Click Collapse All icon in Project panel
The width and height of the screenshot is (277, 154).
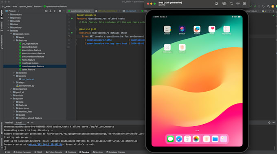pyautogui.click(x=55, y=11)
